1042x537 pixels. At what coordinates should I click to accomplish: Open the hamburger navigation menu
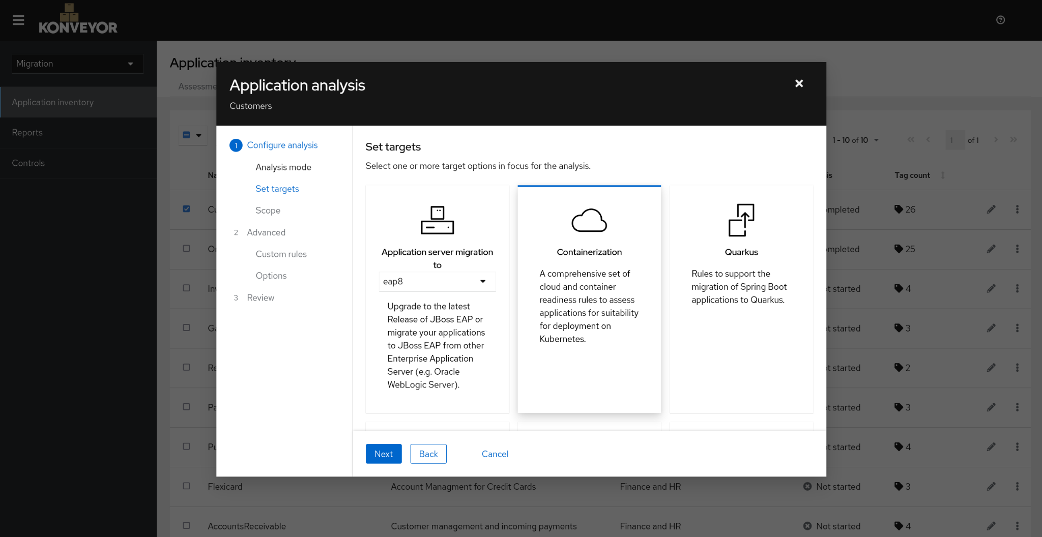coord(18,20)
